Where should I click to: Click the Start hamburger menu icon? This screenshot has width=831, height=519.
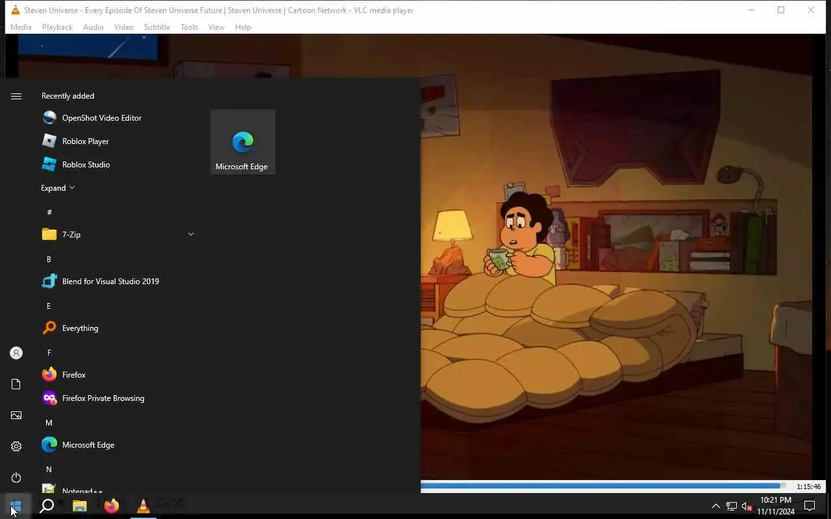(x=16, y=96)
